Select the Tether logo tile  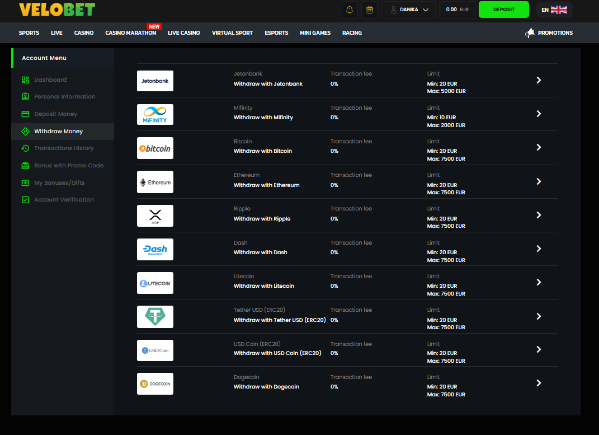pos(155,316)
